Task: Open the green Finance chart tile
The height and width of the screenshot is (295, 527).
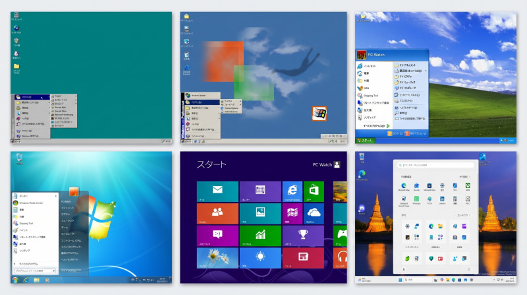Action: tap(260, 236)
